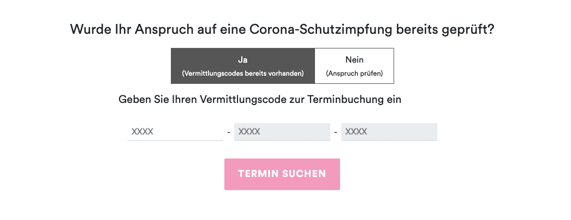Select the 'Ja' option
The width and height of the screenshot is (571, 220).
[x=242, y=66]
